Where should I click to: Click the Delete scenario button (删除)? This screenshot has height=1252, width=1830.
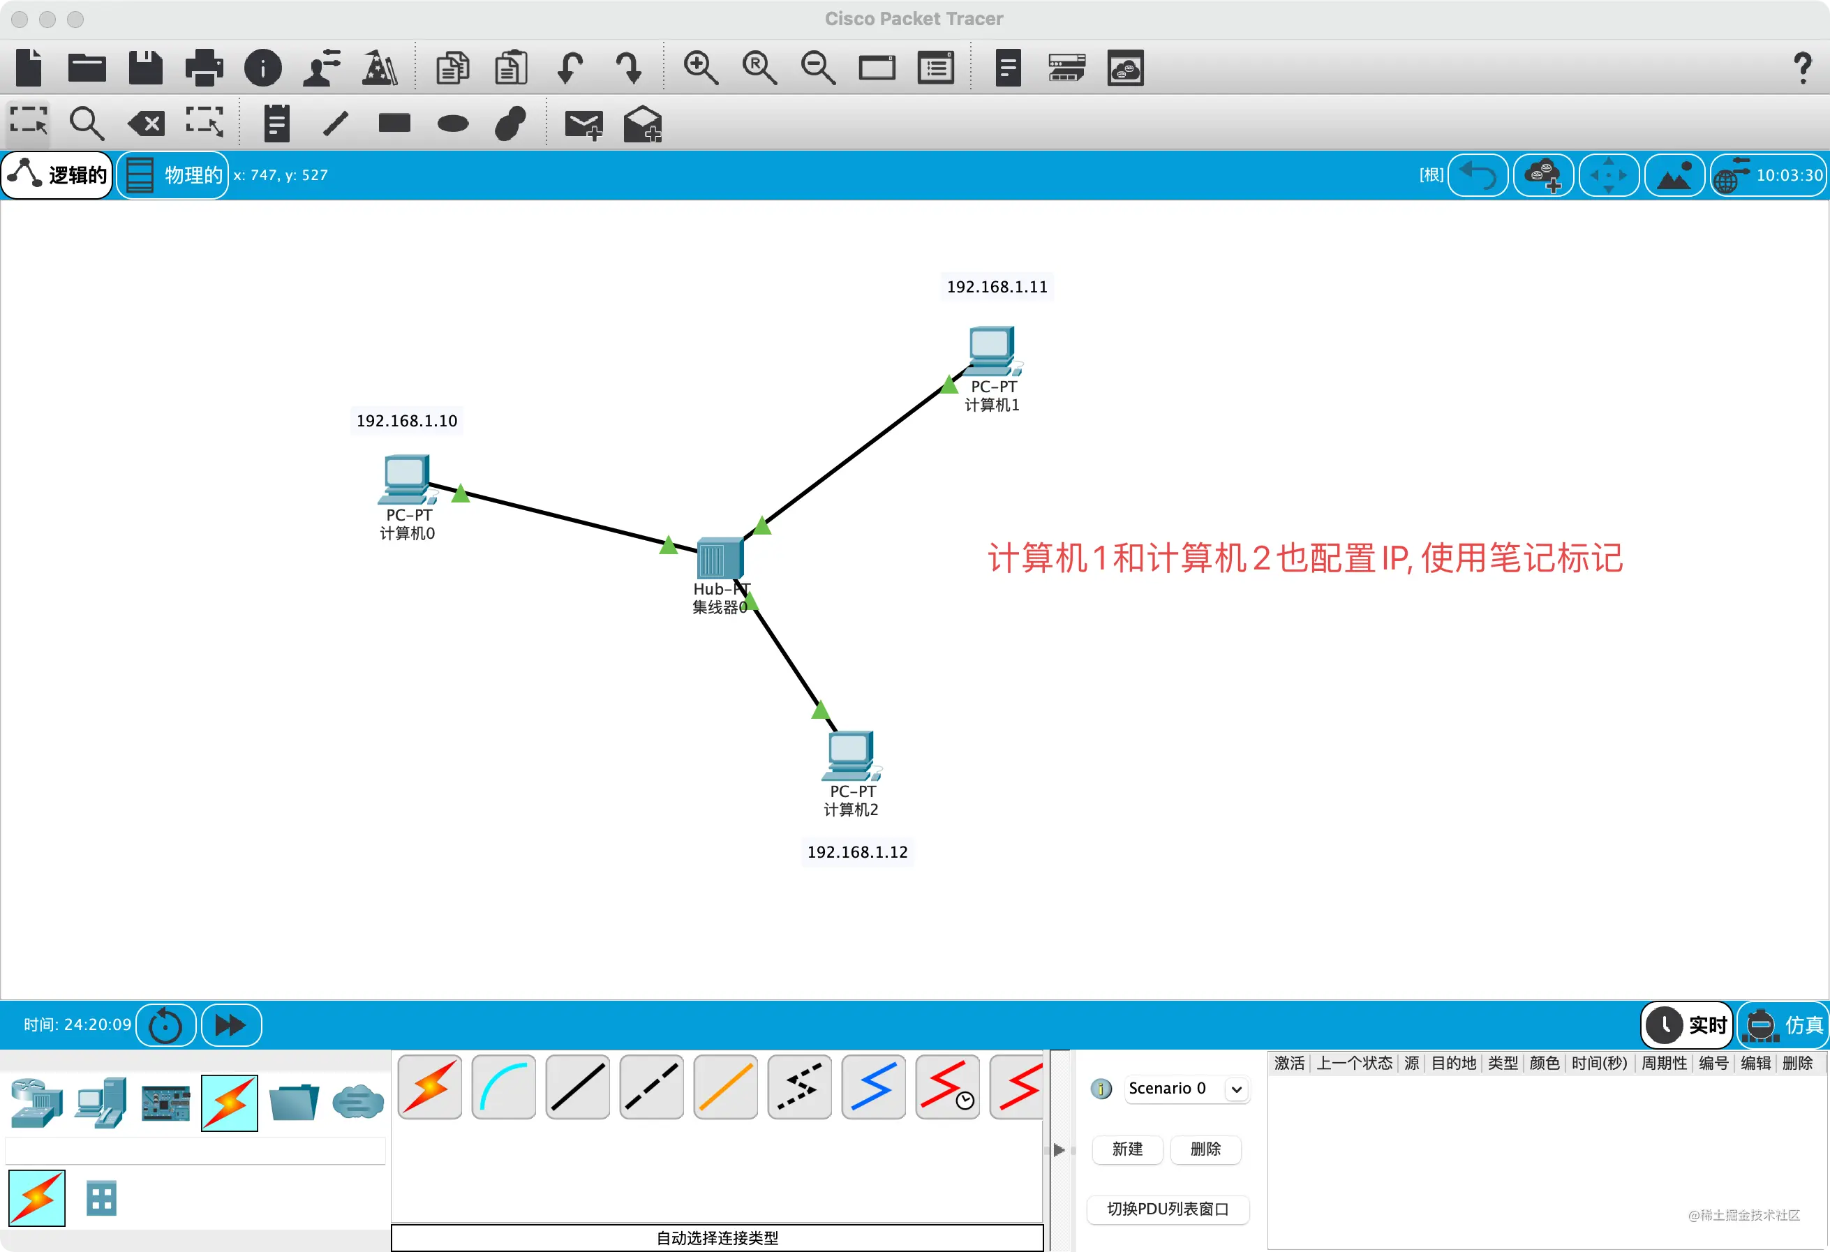tap(1205, 1149)
